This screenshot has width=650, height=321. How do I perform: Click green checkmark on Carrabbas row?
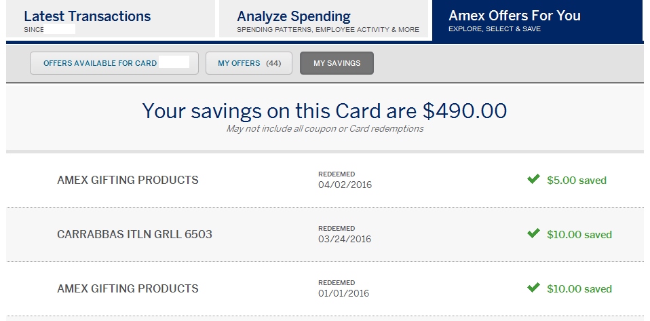(533, 234)
